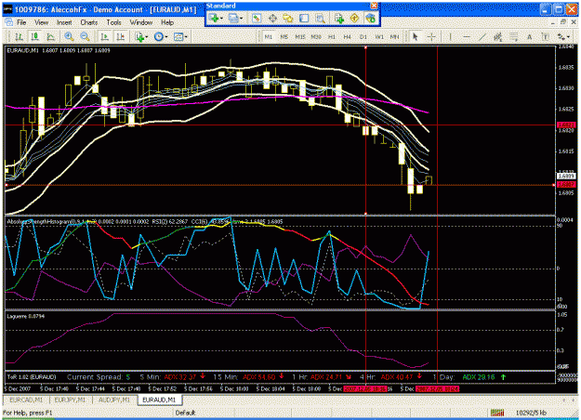The image size is (581, 420).
Task: Select the EURAUD,M1 chart tab
Action: [x=159, y=400]
